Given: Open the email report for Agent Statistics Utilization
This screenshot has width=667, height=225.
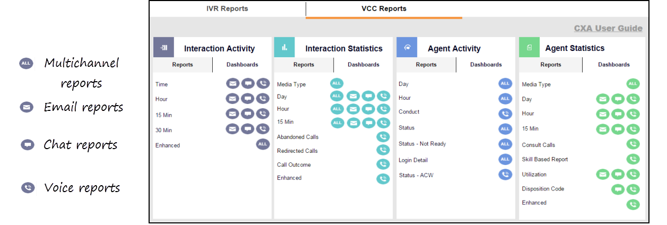Looking at the screenshot, I should pyautogui.click(x=603, y=174).
